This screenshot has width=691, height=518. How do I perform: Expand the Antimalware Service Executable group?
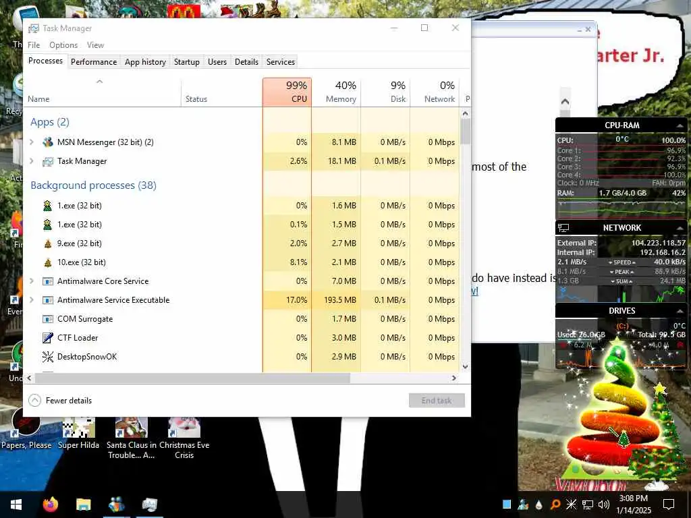32,300
